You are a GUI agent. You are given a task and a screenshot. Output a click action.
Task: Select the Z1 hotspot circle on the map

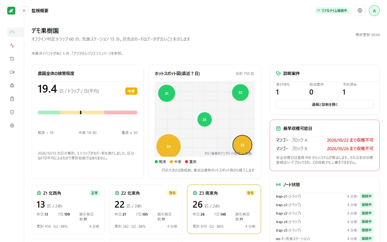166,93
